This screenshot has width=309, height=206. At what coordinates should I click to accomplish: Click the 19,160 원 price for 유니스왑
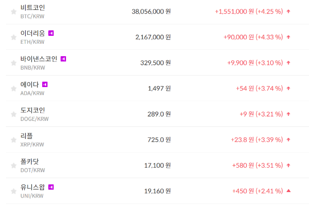click(x=157, y=191)
